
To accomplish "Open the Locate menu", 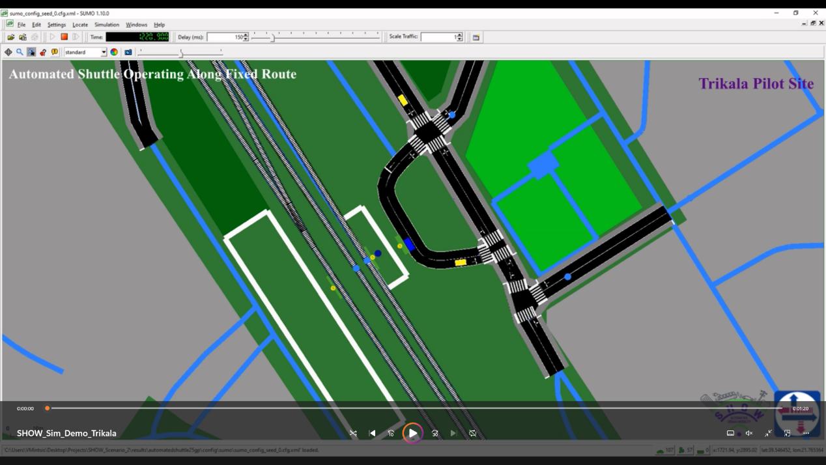I will click(x=80, y=25).
